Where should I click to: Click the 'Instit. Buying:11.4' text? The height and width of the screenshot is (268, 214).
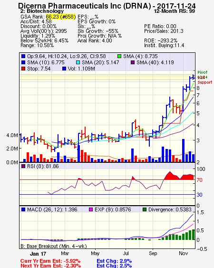point(164,46)
